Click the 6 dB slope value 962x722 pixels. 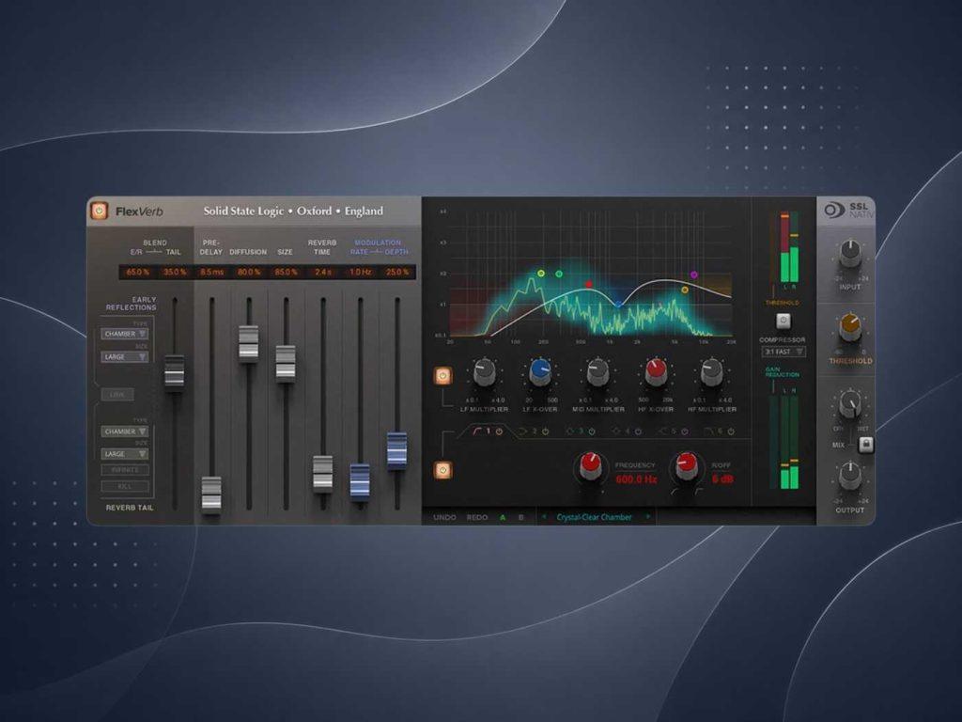click(722, 479)
